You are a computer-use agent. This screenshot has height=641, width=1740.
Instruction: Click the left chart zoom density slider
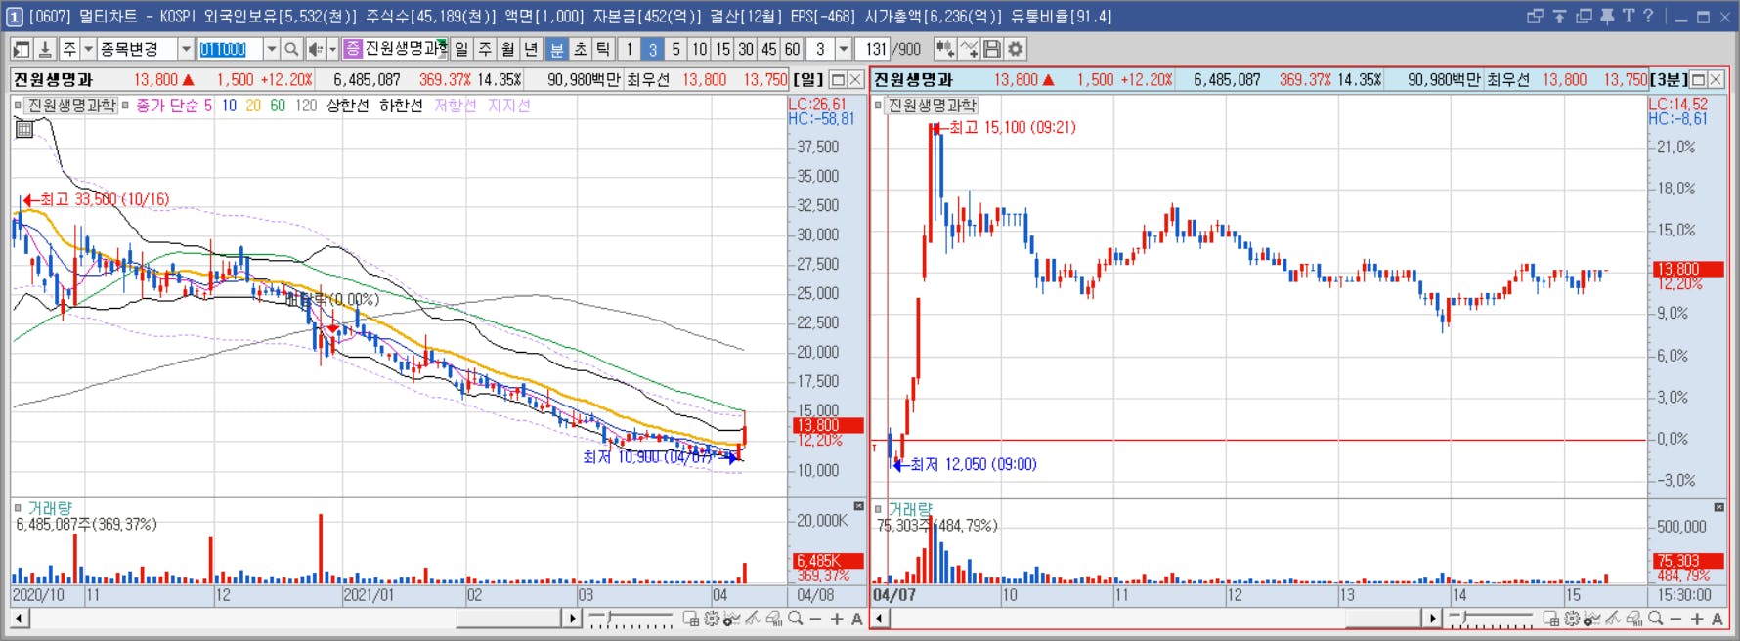point(631,619)
